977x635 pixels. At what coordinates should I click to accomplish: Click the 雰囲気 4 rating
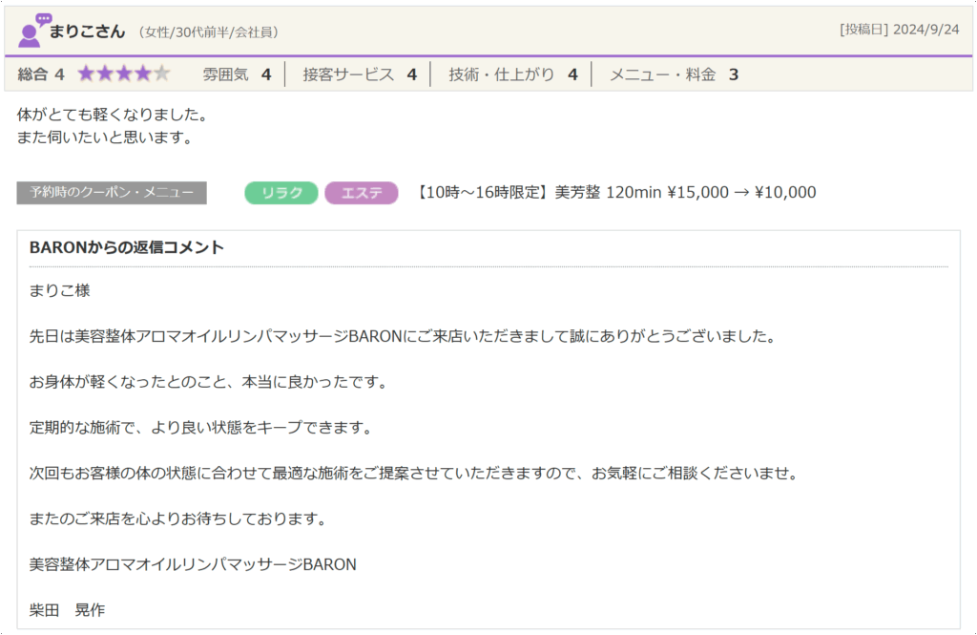click(x=237, y=74)
